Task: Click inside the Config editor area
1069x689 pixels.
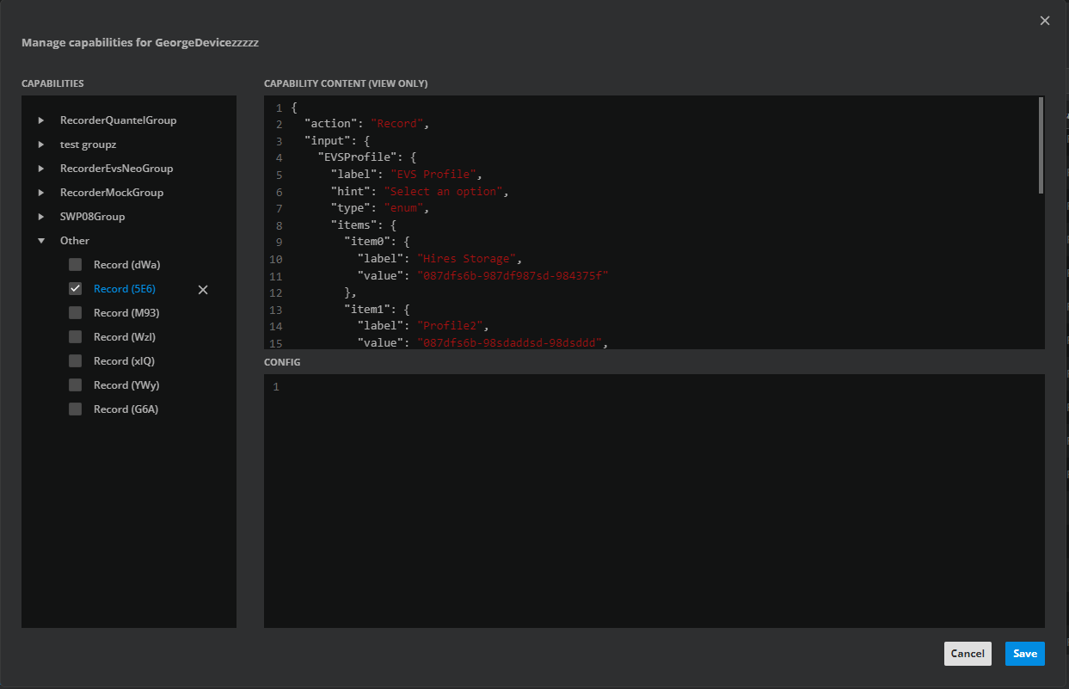Action: pos(654,499)
